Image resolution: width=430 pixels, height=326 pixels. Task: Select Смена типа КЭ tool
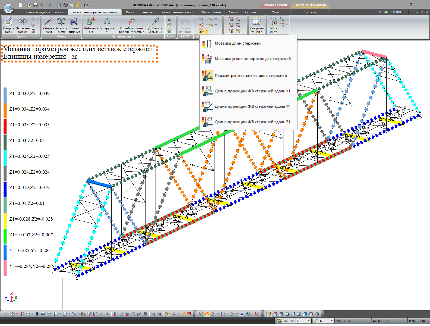[x=74, y=22]
